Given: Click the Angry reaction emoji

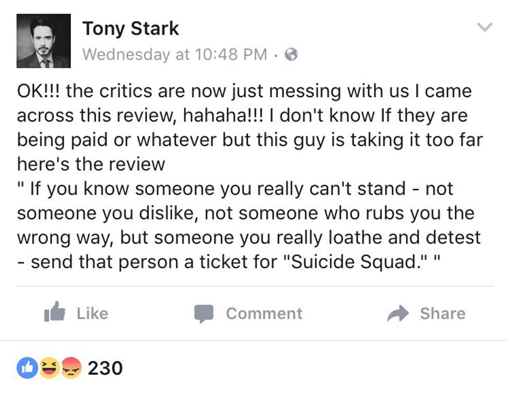Looking at the screenshot, I should tap(71, 368).
